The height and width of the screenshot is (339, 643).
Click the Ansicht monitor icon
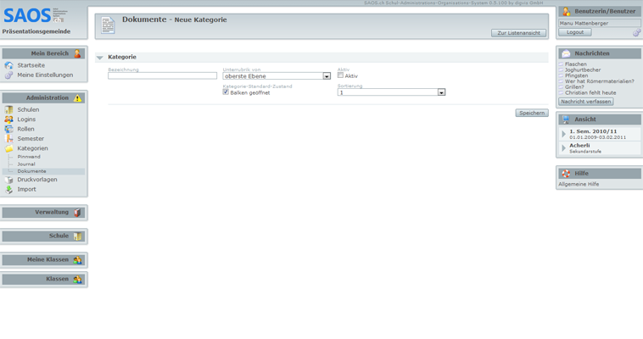point(567,119)
